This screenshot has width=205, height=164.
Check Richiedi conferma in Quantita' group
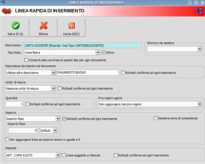pyautogui.click(x=27, y=104)
